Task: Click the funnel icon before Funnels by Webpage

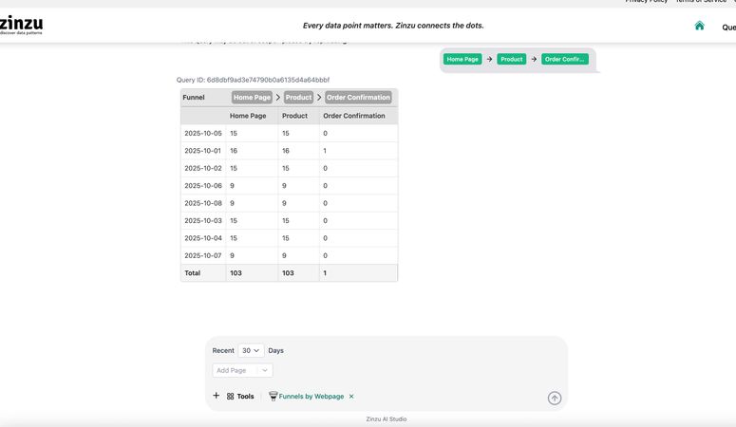Action: 273,397
